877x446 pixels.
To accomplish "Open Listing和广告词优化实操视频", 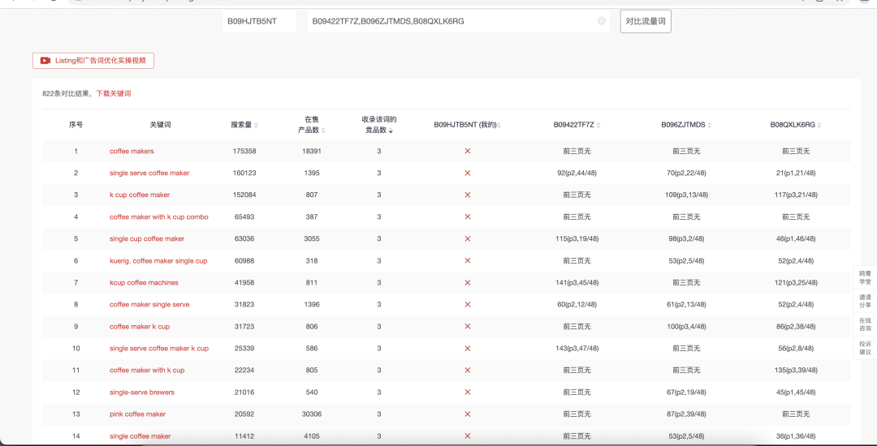I will coord(93,60).
